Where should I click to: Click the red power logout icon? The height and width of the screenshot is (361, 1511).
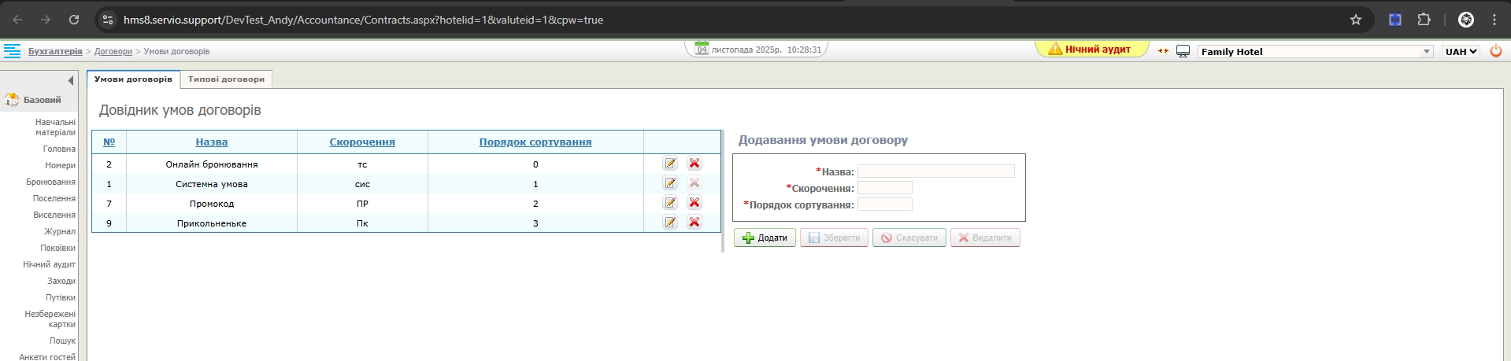tap(1496, 51)
